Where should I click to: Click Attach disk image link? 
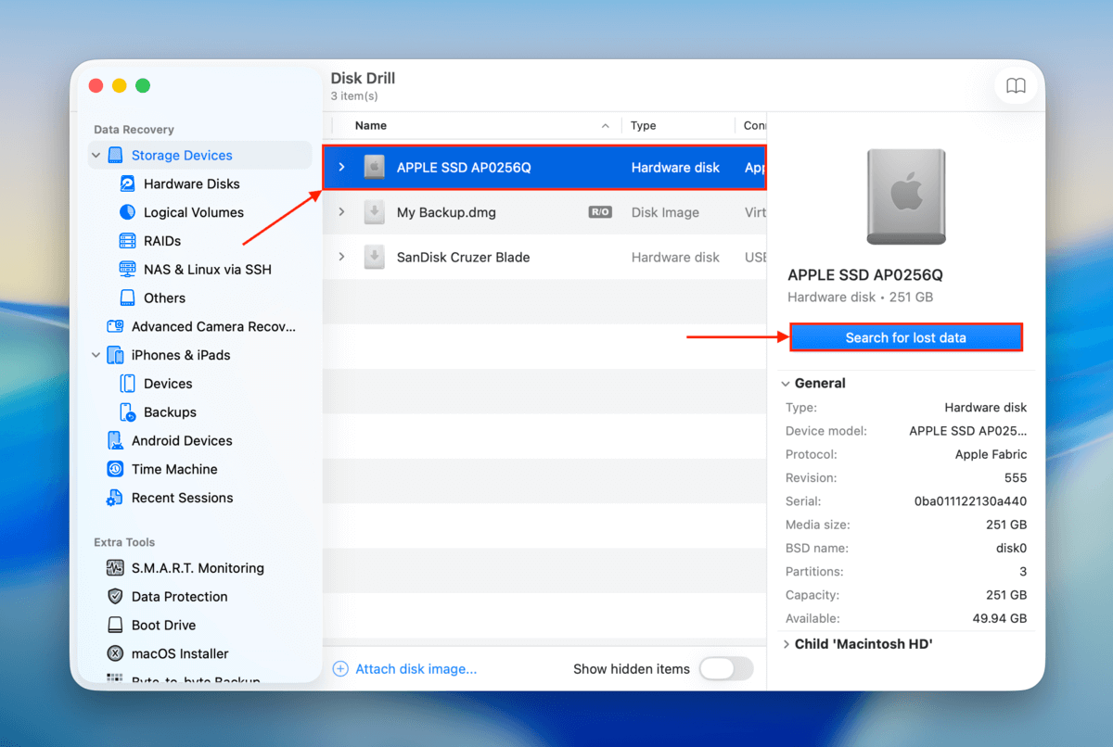[x=416, y=669]
